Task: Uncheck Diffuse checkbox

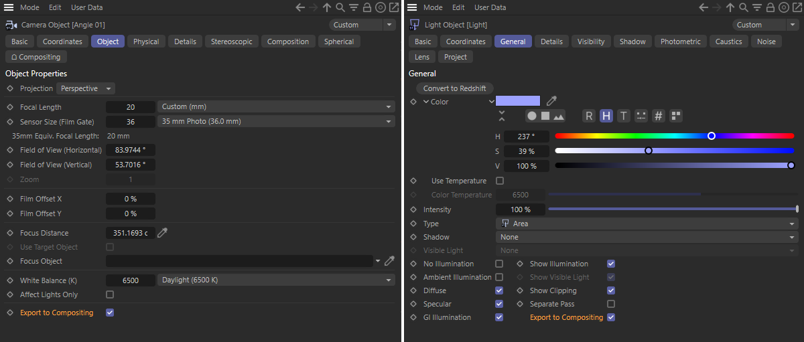Action: coord(499,290)
